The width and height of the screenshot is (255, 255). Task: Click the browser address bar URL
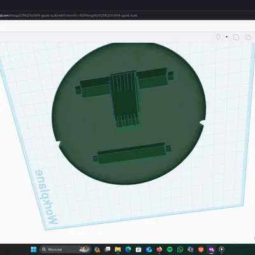point(69,15)
